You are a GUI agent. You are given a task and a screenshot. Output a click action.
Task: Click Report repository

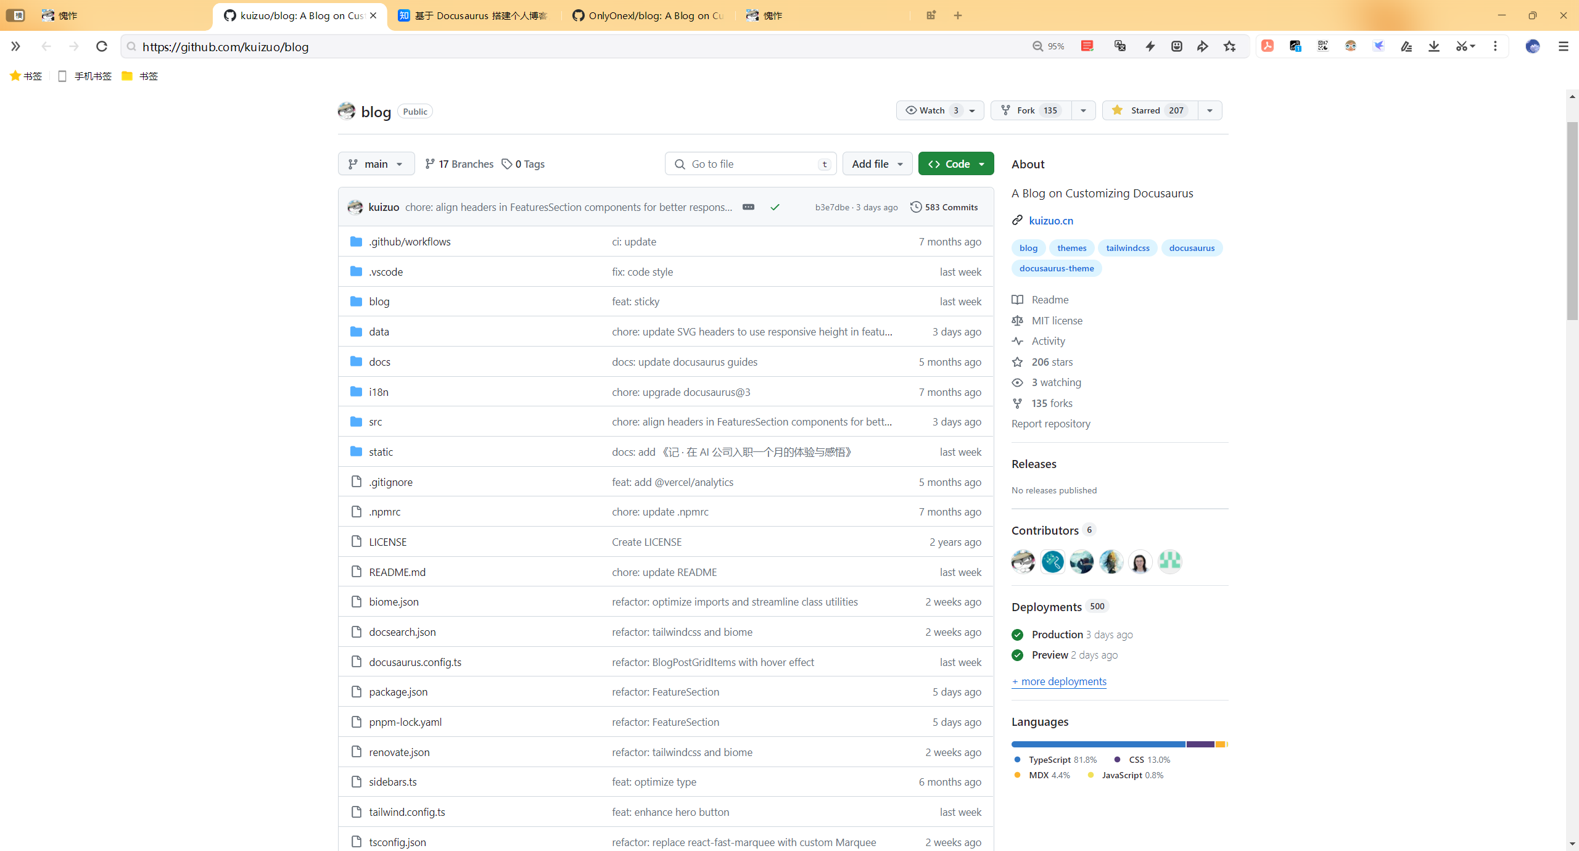click(1051, 424)
